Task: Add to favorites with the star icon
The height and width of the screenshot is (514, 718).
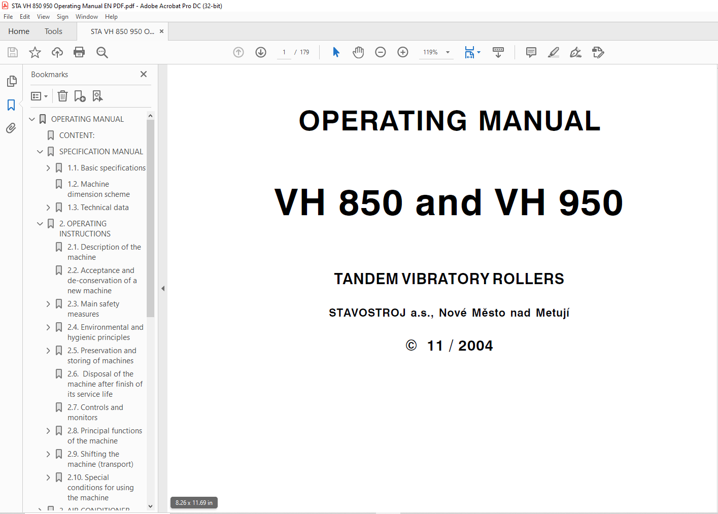Action: [x=35, y=52]
